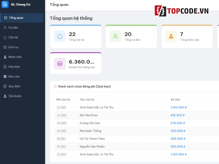The width and height of the screenshot is (219, 164).
Task: Open the Nhân viên menu item
Action: pos(22,57)
